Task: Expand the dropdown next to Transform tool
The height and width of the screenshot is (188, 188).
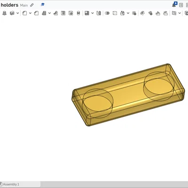Action: pyautogui.click(x=128, y=13)
